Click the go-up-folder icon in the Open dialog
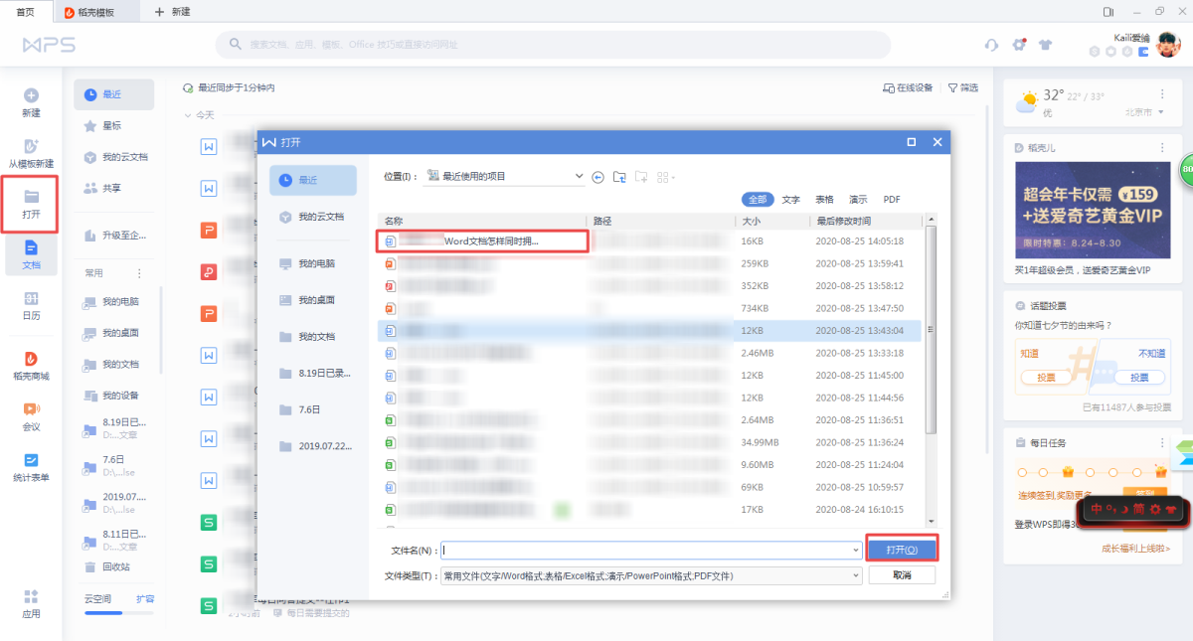Viewport: 1193px width, 641px height. [x=619, y=177]
